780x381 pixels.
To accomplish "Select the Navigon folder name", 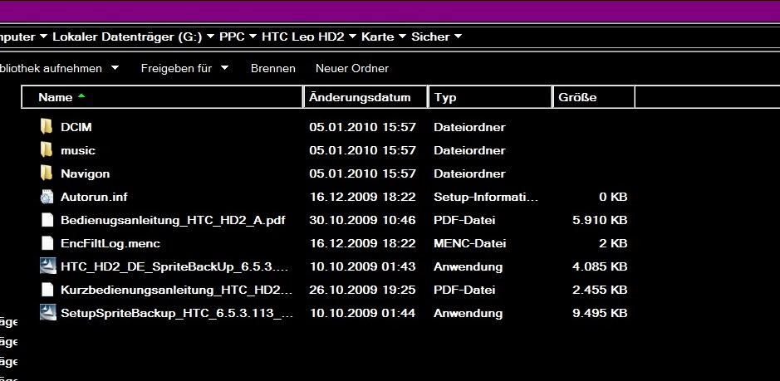I will pos(85,173).
